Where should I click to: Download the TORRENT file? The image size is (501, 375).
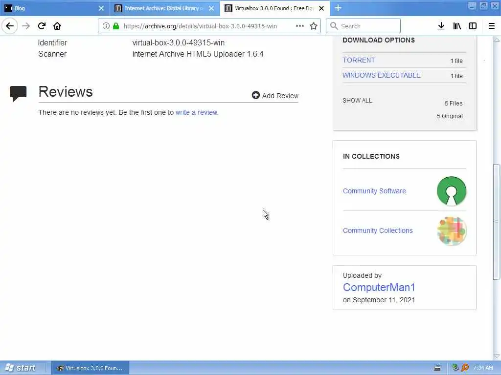pos(359,60)
